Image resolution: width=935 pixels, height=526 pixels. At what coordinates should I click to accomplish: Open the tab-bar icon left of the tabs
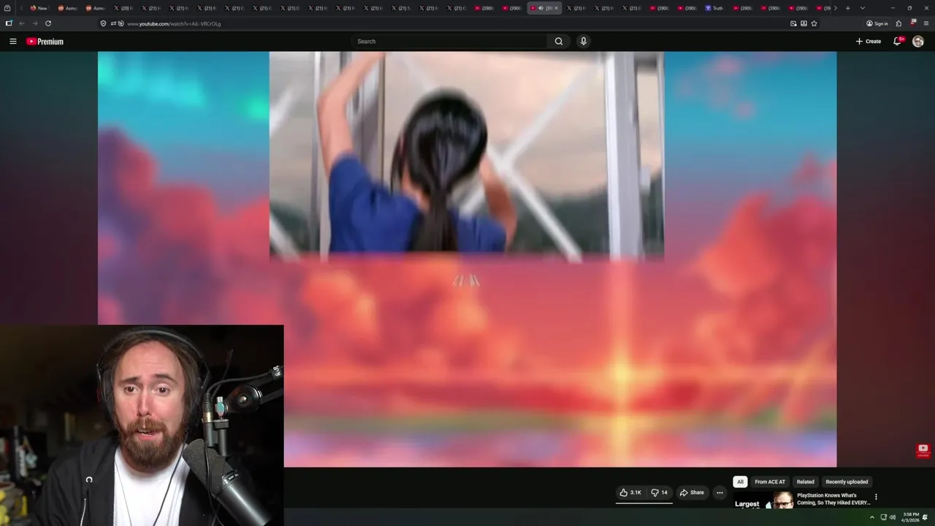coord(7,8)
